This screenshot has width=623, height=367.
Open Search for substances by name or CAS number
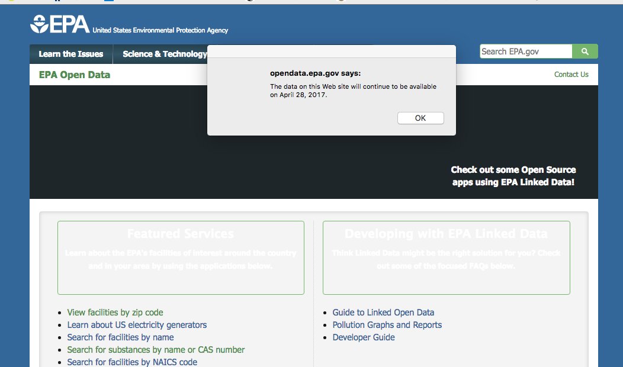[x=156, y=350]
